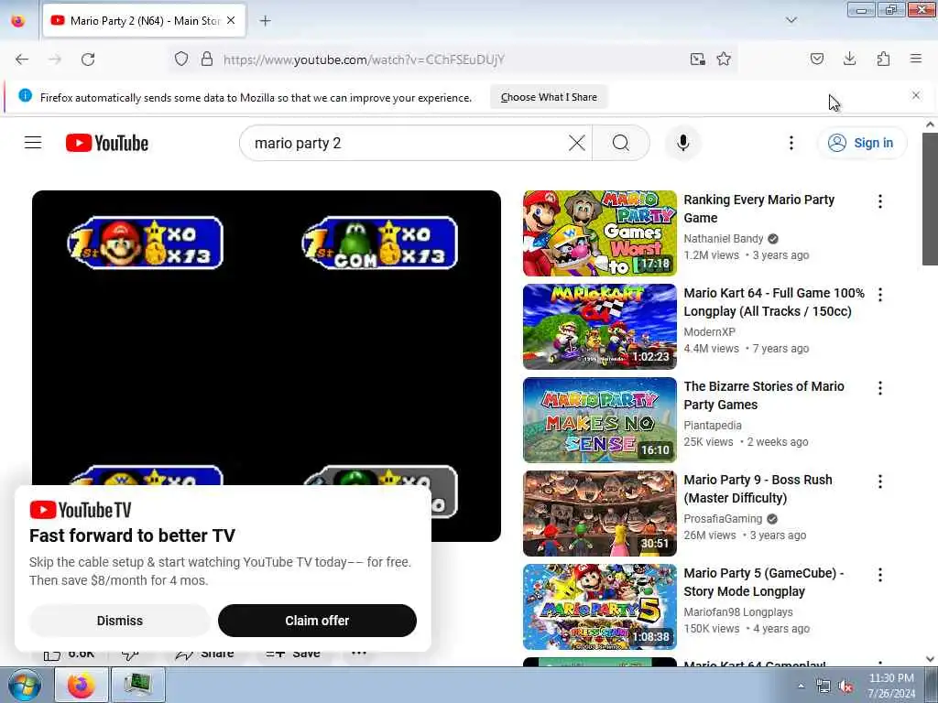Open YouTube guide hamburger menu

pyautogui.click(x=33, y=143)
